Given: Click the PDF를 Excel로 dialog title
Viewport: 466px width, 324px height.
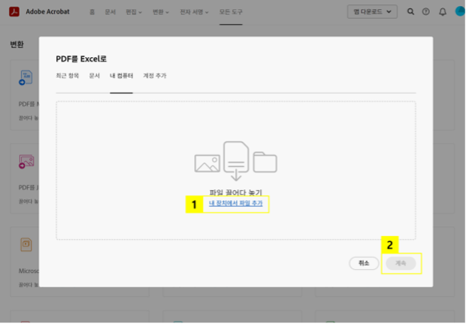Looking at the screenshot, I should coord(81,59).
